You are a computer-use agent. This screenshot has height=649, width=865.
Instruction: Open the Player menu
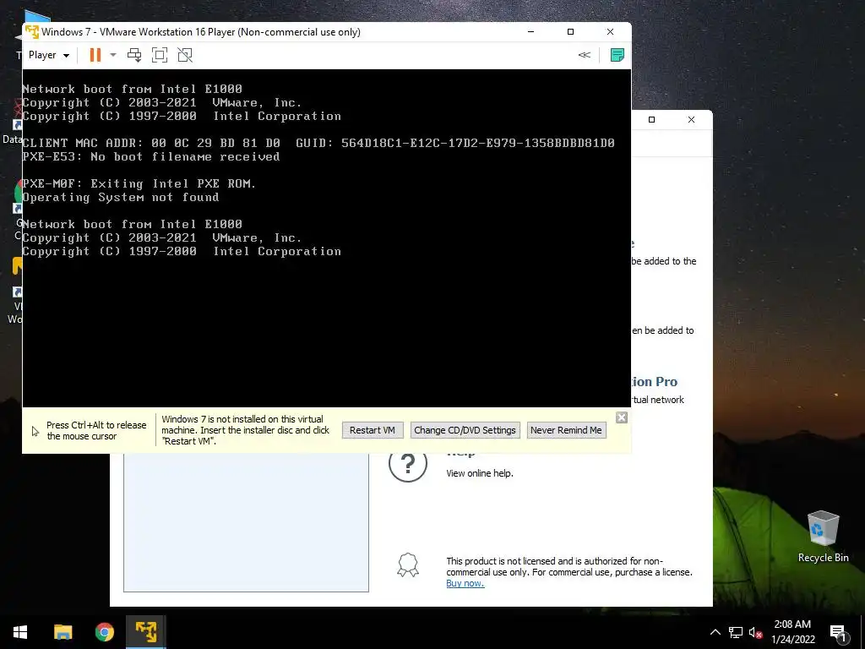point(48,55)
